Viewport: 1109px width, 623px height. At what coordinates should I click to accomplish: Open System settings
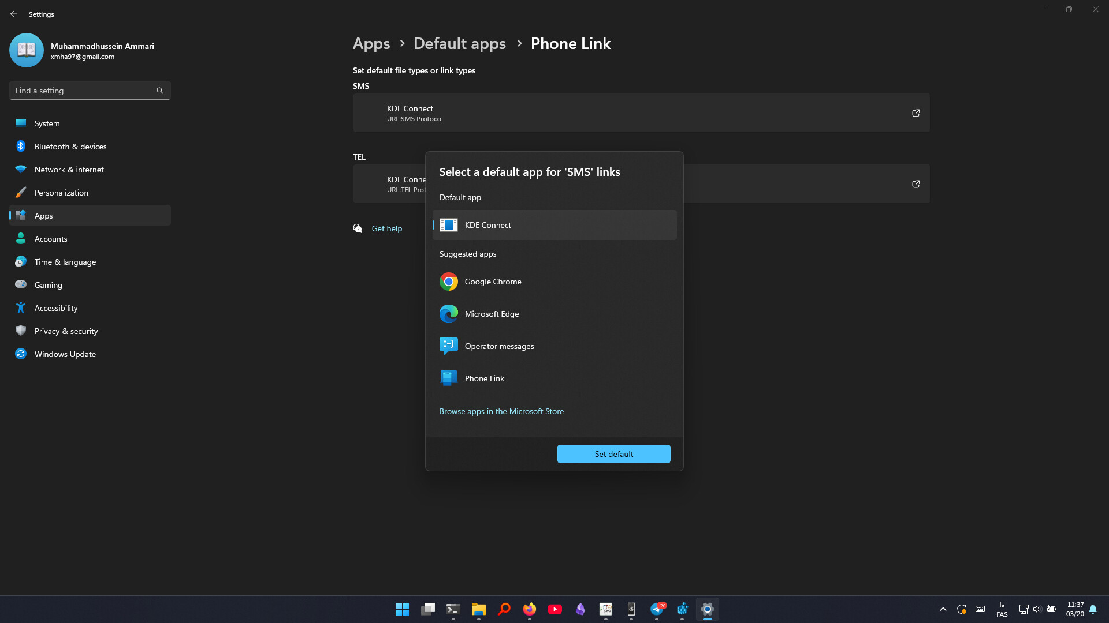pyautogui.click(x=90, y=123)
